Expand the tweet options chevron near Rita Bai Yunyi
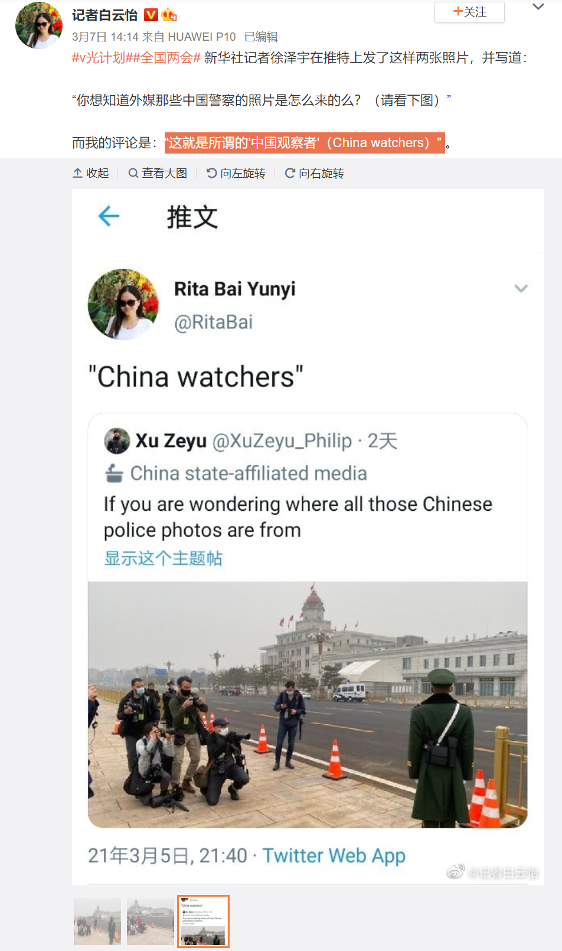Screen dimensions: 562x951 521,288
